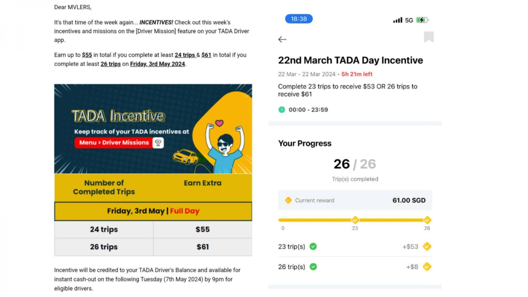
Task: Click the 26 milestone on progress bar
Action: tap(427, 220)
